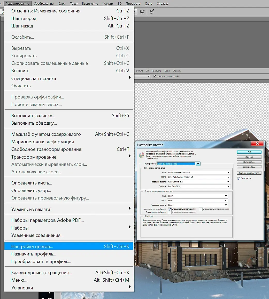Click the tablet pressure target icon

point(152,12)
